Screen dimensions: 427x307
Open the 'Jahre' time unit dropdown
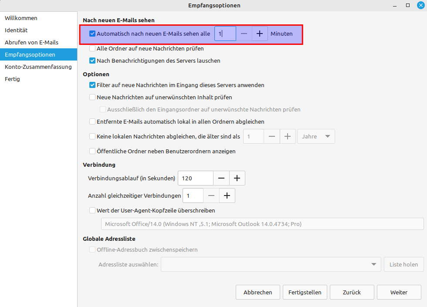point(316,136)
